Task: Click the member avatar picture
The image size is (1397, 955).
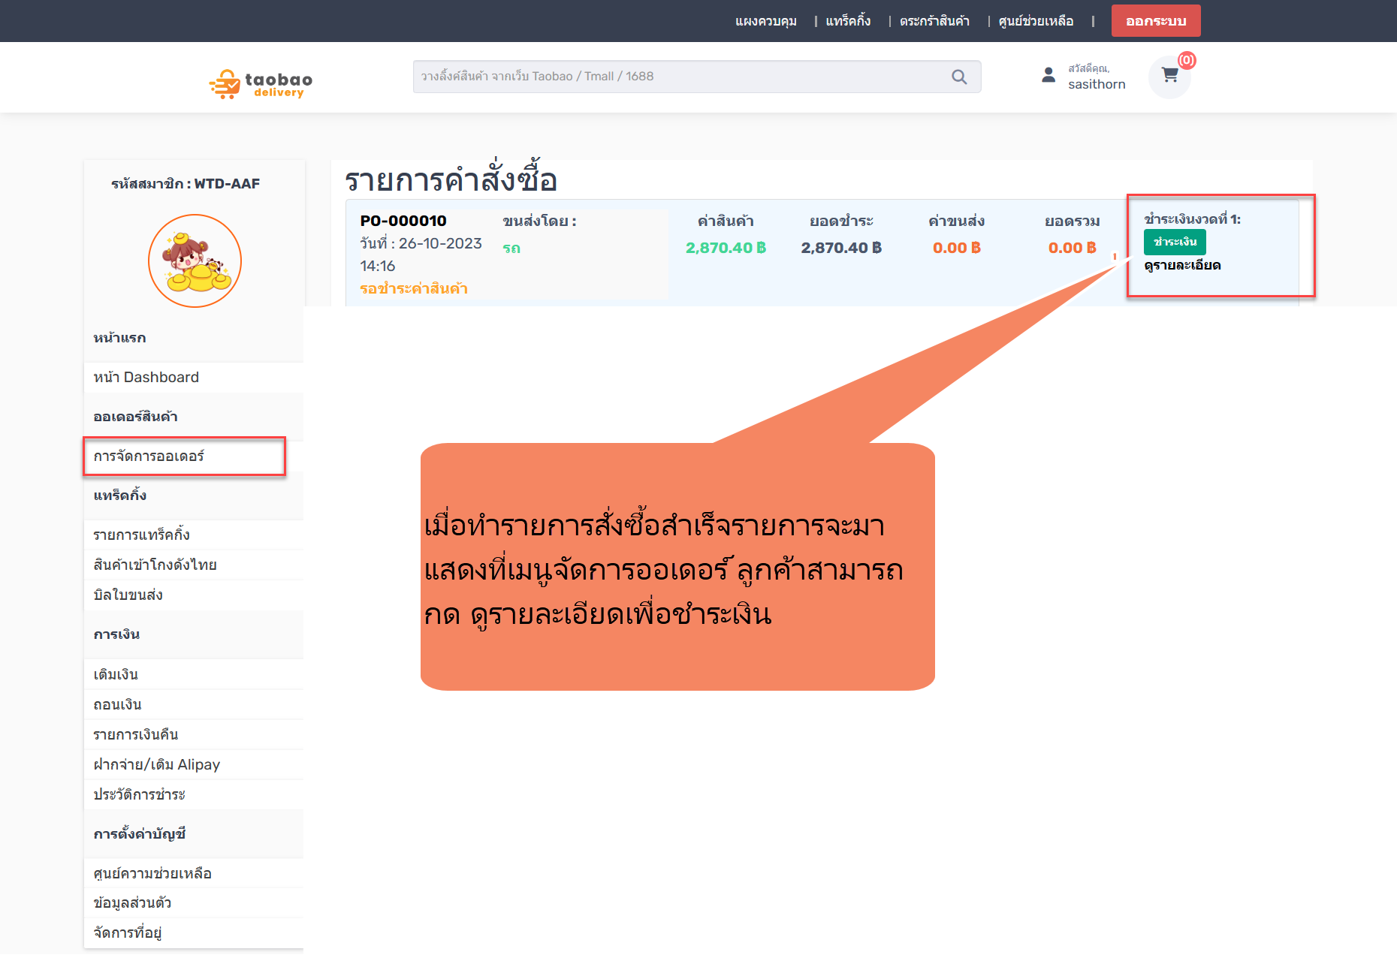Action: (195, 261)
